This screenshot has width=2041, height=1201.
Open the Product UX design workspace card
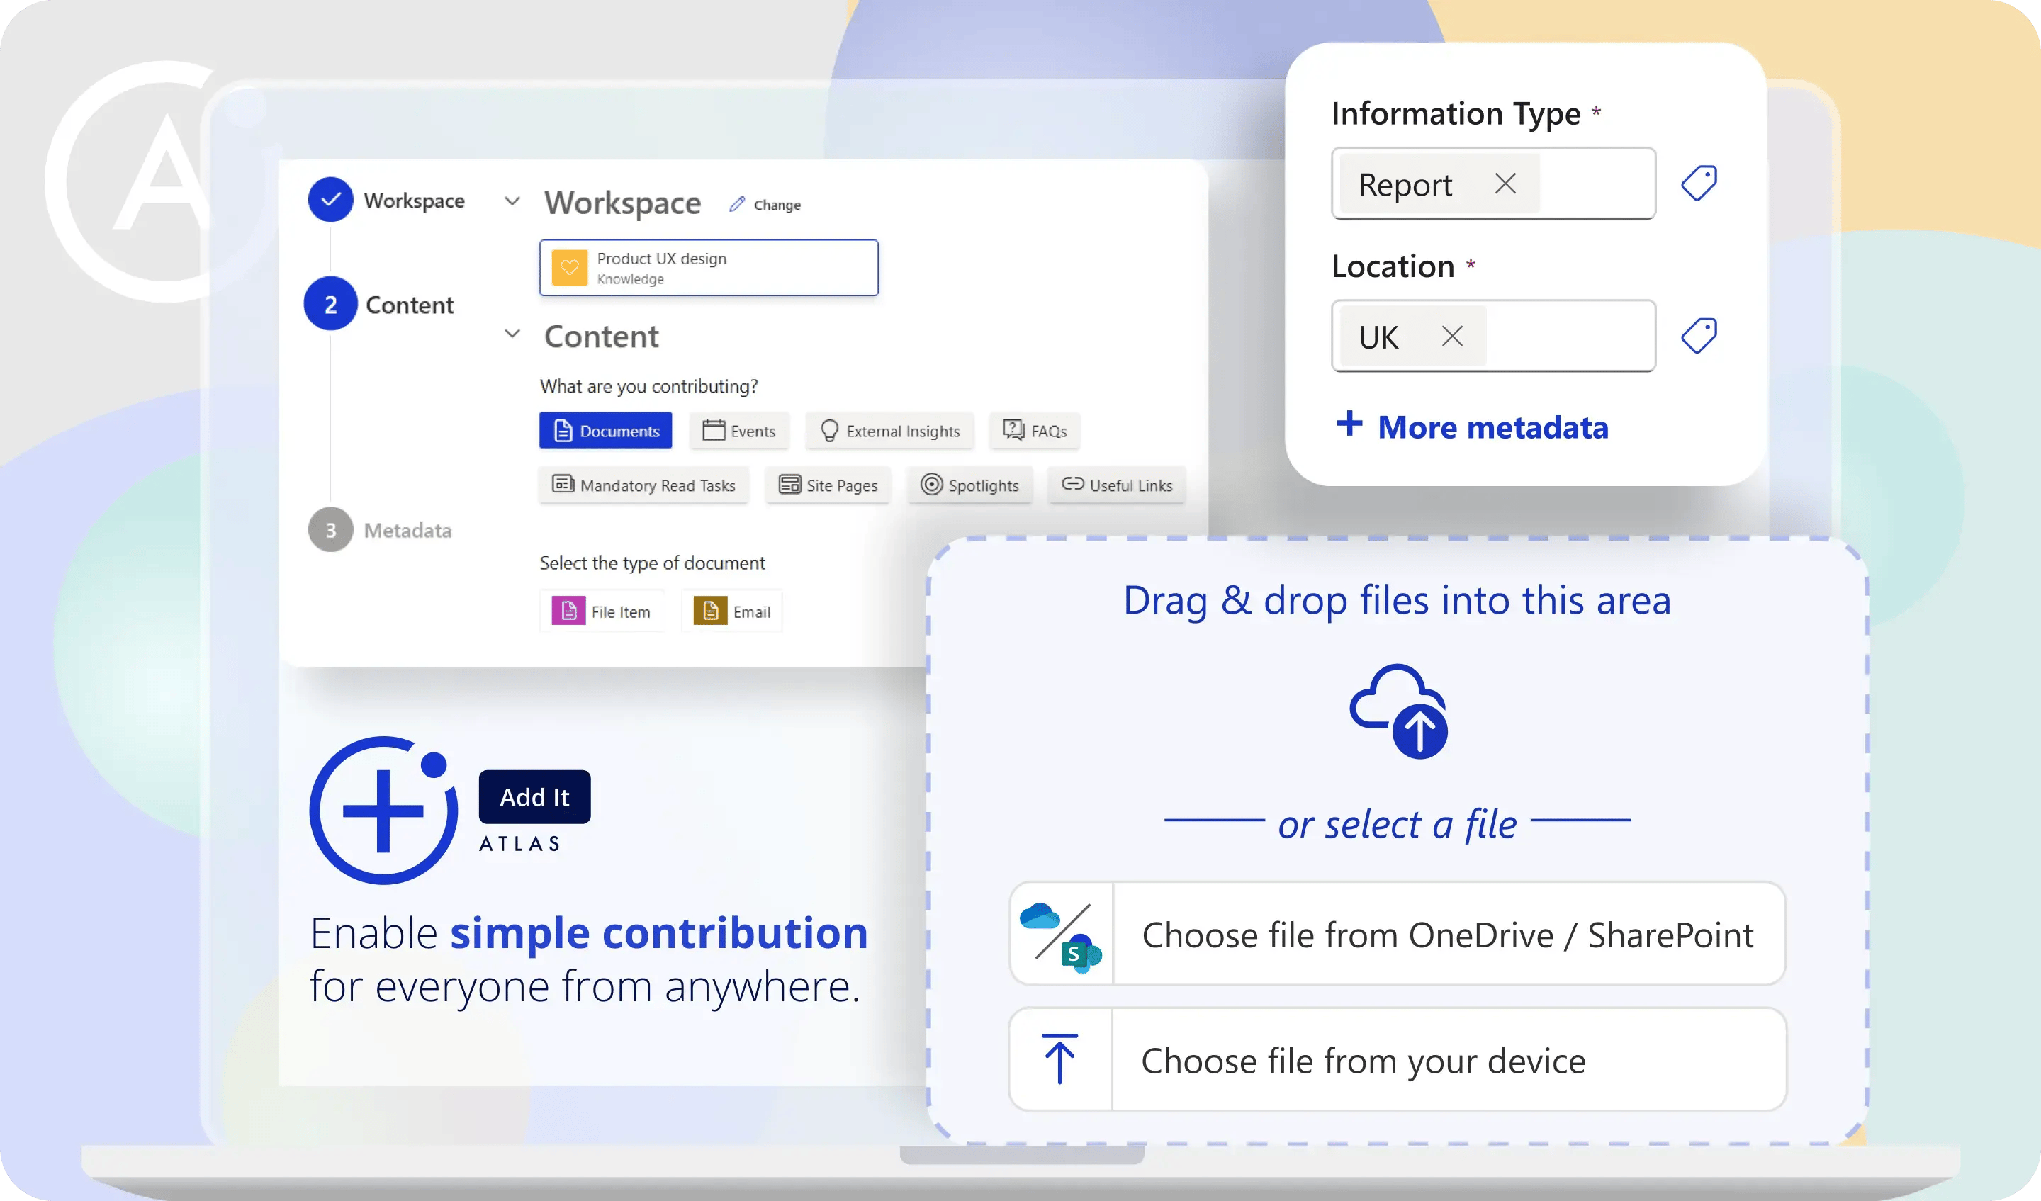click(x=709, y=268)
